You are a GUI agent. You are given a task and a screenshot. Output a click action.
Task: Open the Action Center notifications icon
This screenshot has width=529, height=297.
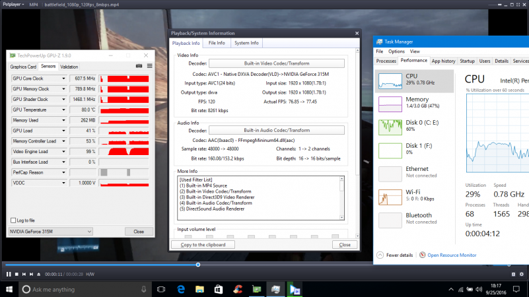[x=516, y=290]
